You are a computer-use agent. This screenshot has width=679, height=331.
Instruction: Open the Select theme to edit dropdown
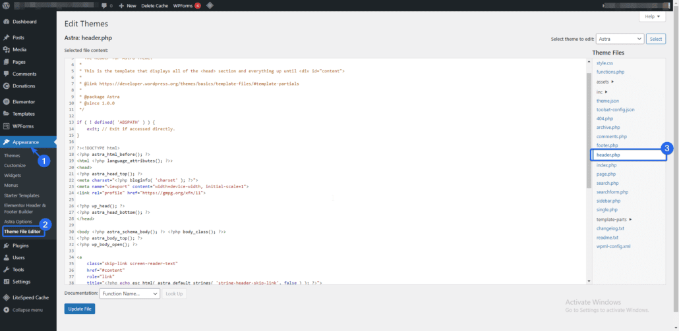tap(620, 39)
